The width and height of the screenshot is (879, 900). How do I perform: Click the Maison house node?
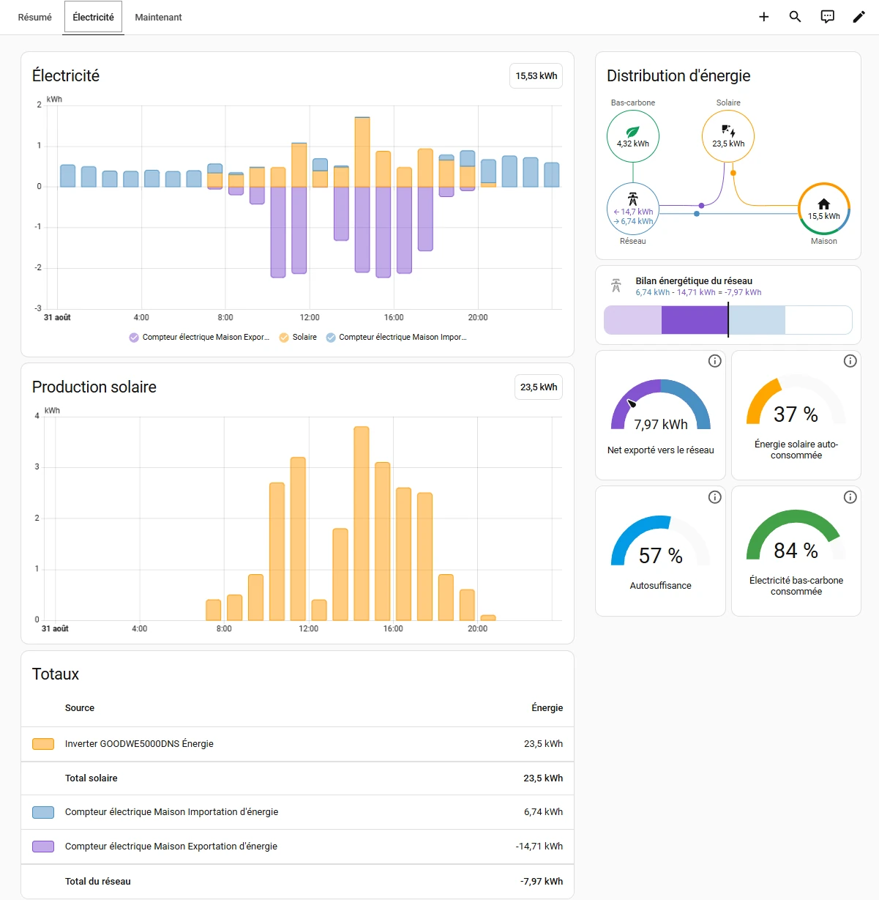(x=823, y=209)
